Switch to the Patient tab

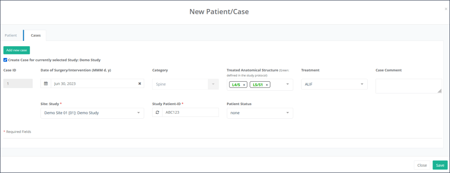coord(11,35)
